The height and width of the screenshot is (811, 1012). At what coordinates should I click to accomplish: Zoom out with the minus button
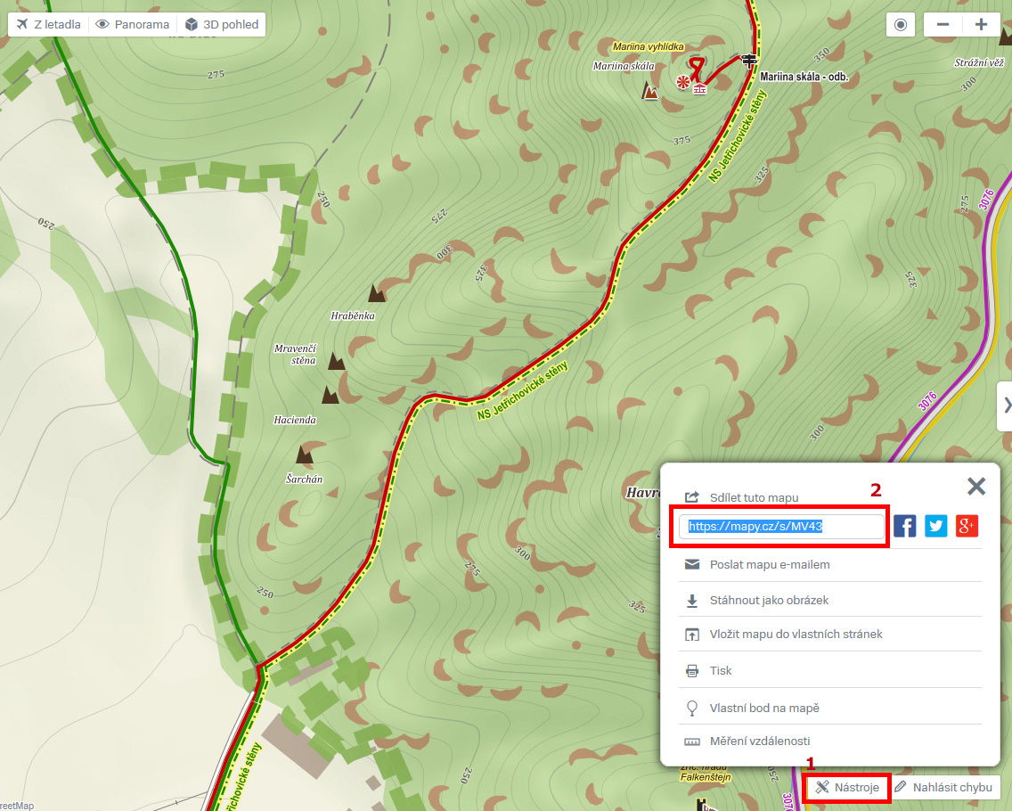943,25
